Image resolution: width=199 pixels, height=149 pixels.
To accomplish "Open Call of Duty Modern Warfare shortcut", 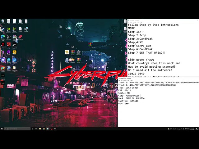I will 15,46.
